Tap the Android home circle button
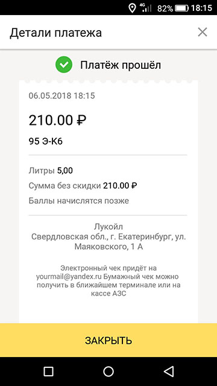The width and height of the screenshot is (217, 386). coord(108,372)
